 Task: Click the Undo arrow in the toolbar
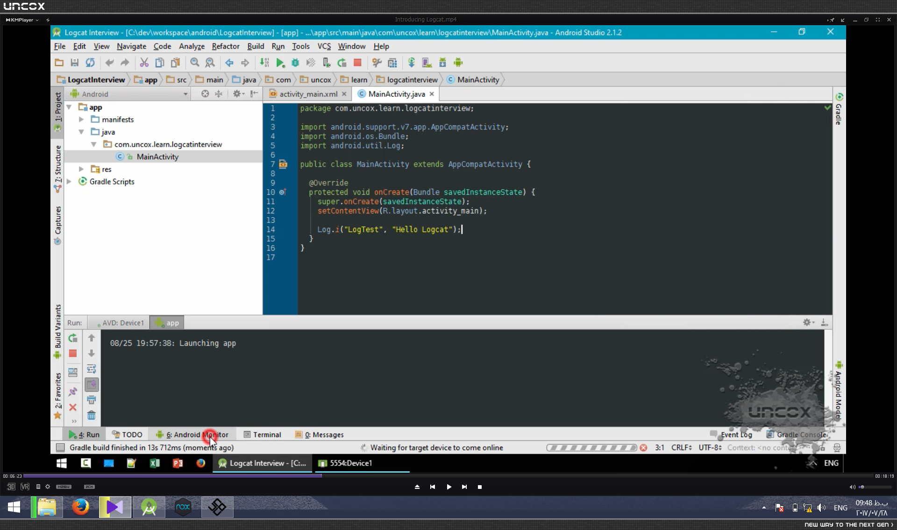[x=110, y=63]
